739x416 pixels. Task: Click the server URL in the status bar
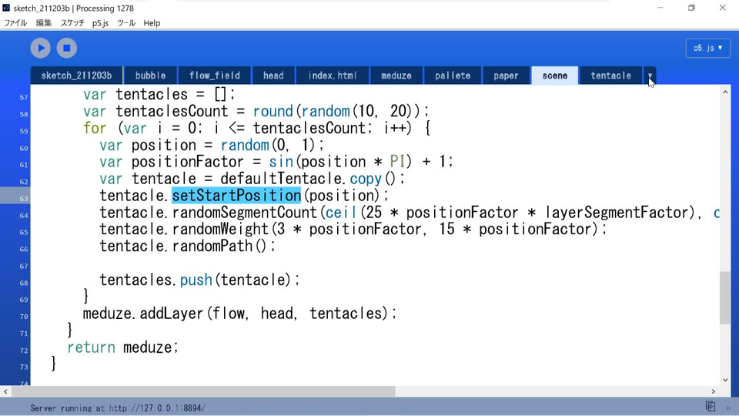tap(157, 408)
